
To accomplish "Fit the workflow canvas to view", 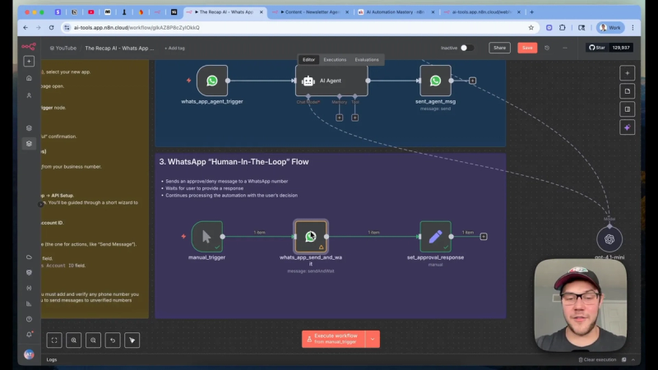I will pos(54,340).
